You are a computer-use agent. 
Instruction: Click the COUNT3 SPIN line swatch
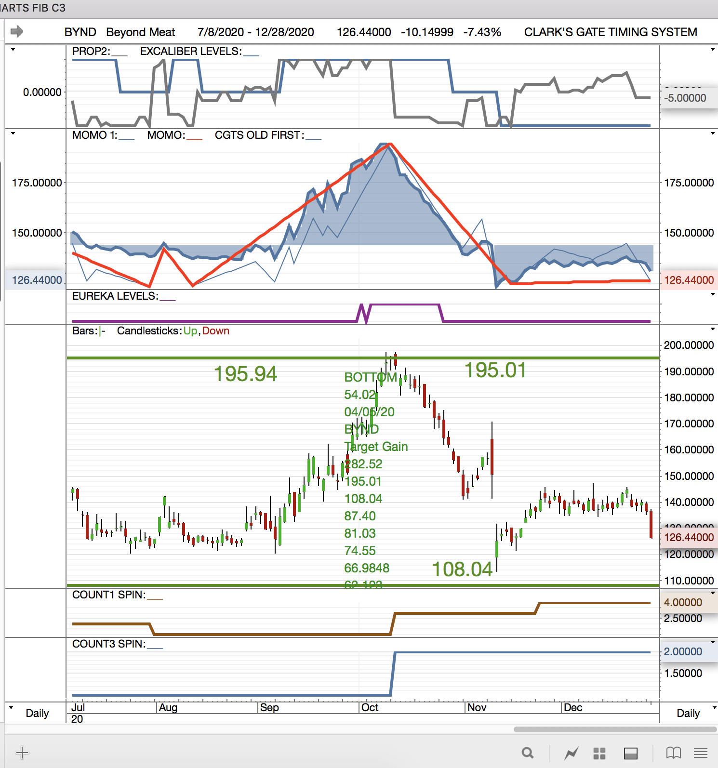point(155,648)
